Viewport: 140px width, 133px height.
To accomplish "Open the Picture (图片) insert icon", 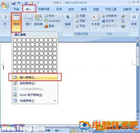I will (x=29, y=20).
